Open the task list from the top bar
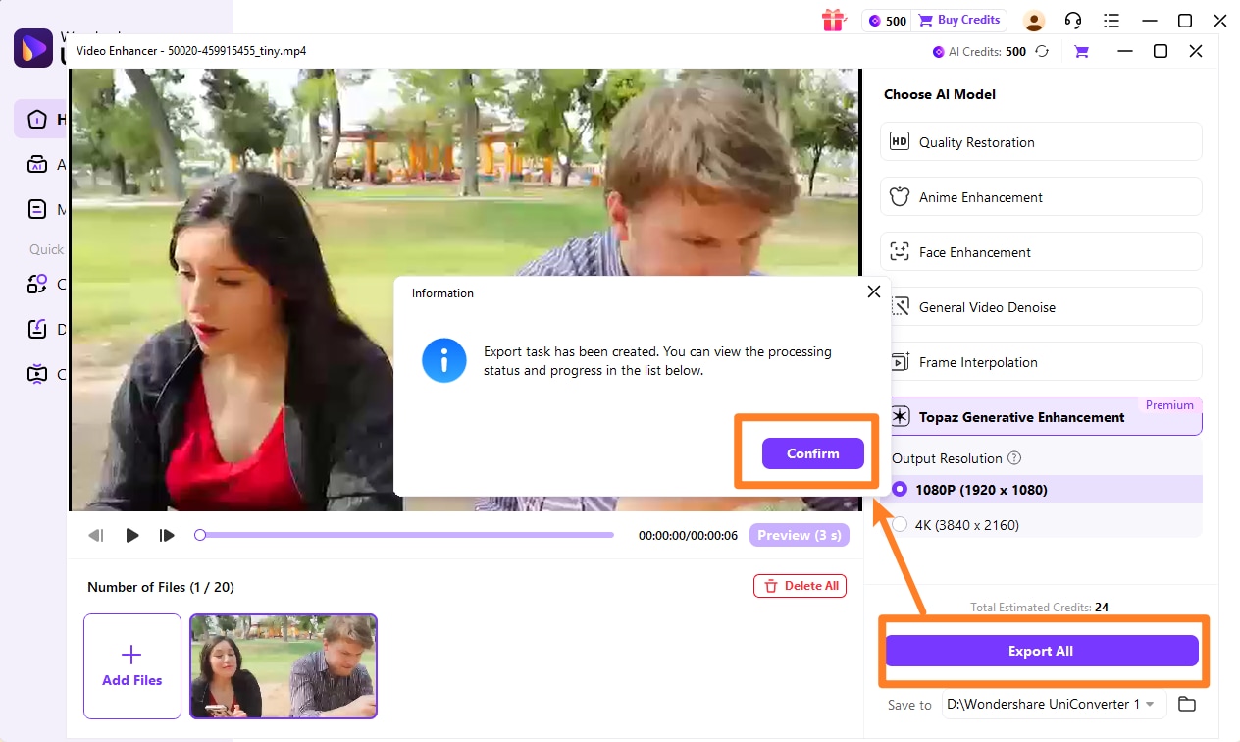1240x742 pixels. (1112, 20)
